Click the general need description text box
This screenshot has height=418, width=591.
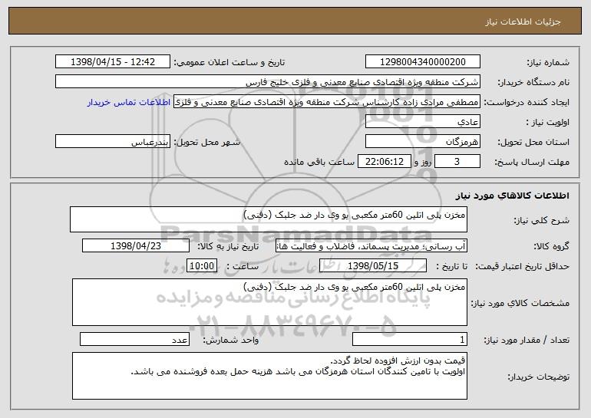click(x=269, y=219)
